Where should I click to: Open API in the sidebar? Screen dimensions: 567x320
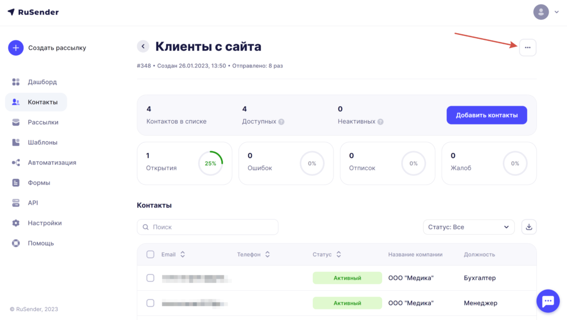[x=33, y=203]
